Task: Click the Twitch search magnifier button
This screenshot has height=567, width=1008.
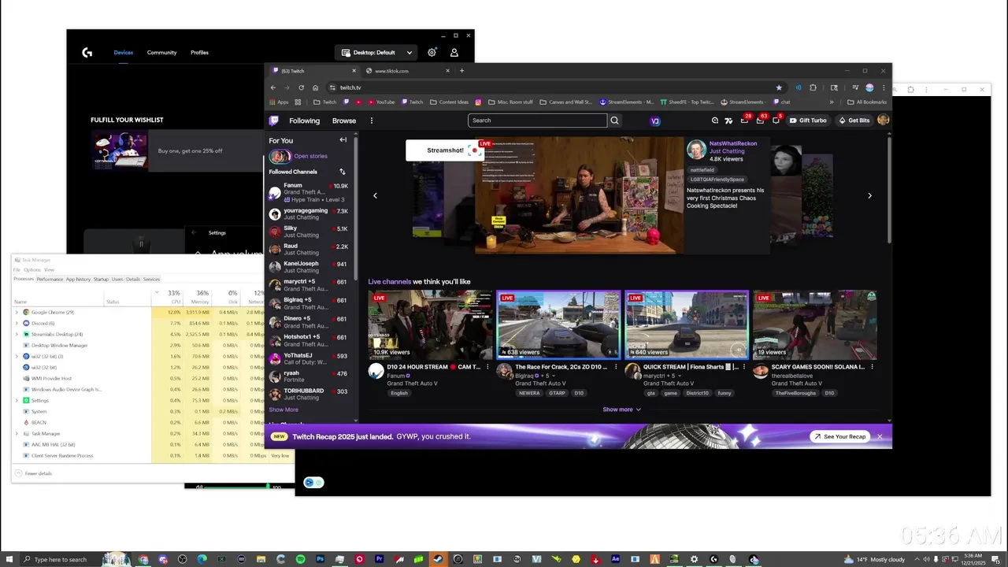Action: tap(615, 120)
